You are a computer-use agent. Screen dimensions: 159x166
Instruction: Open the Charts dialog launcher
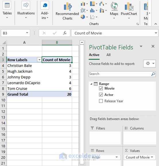tap(137, 24)
